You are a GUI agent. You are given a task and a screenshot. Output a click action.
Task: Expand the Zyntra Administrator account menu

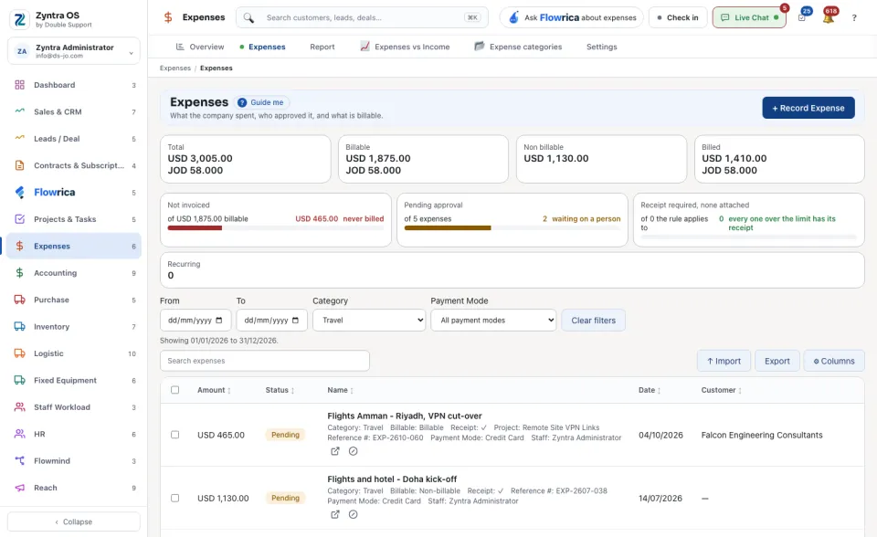tap(74, 51)
